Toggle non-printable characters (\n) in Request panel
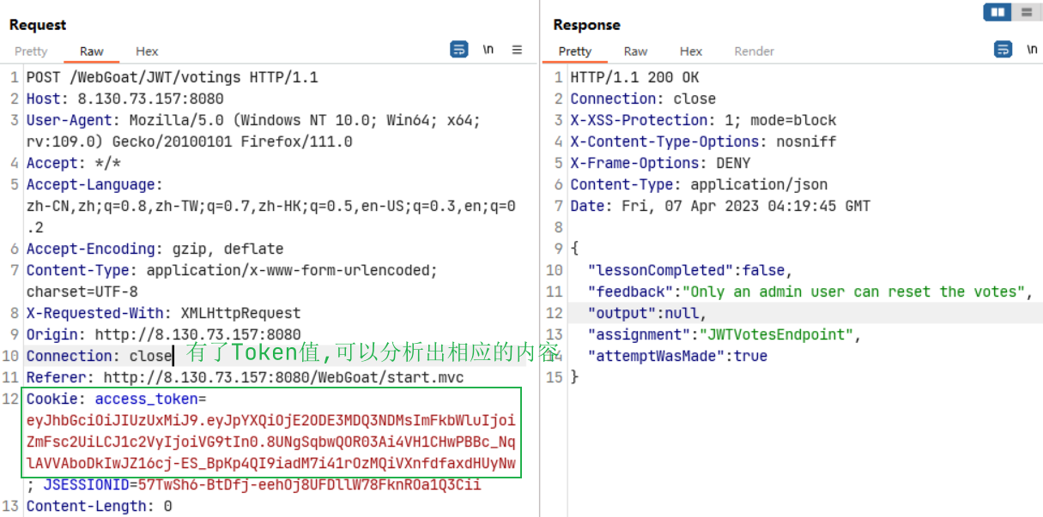 (x=488, y=50)
